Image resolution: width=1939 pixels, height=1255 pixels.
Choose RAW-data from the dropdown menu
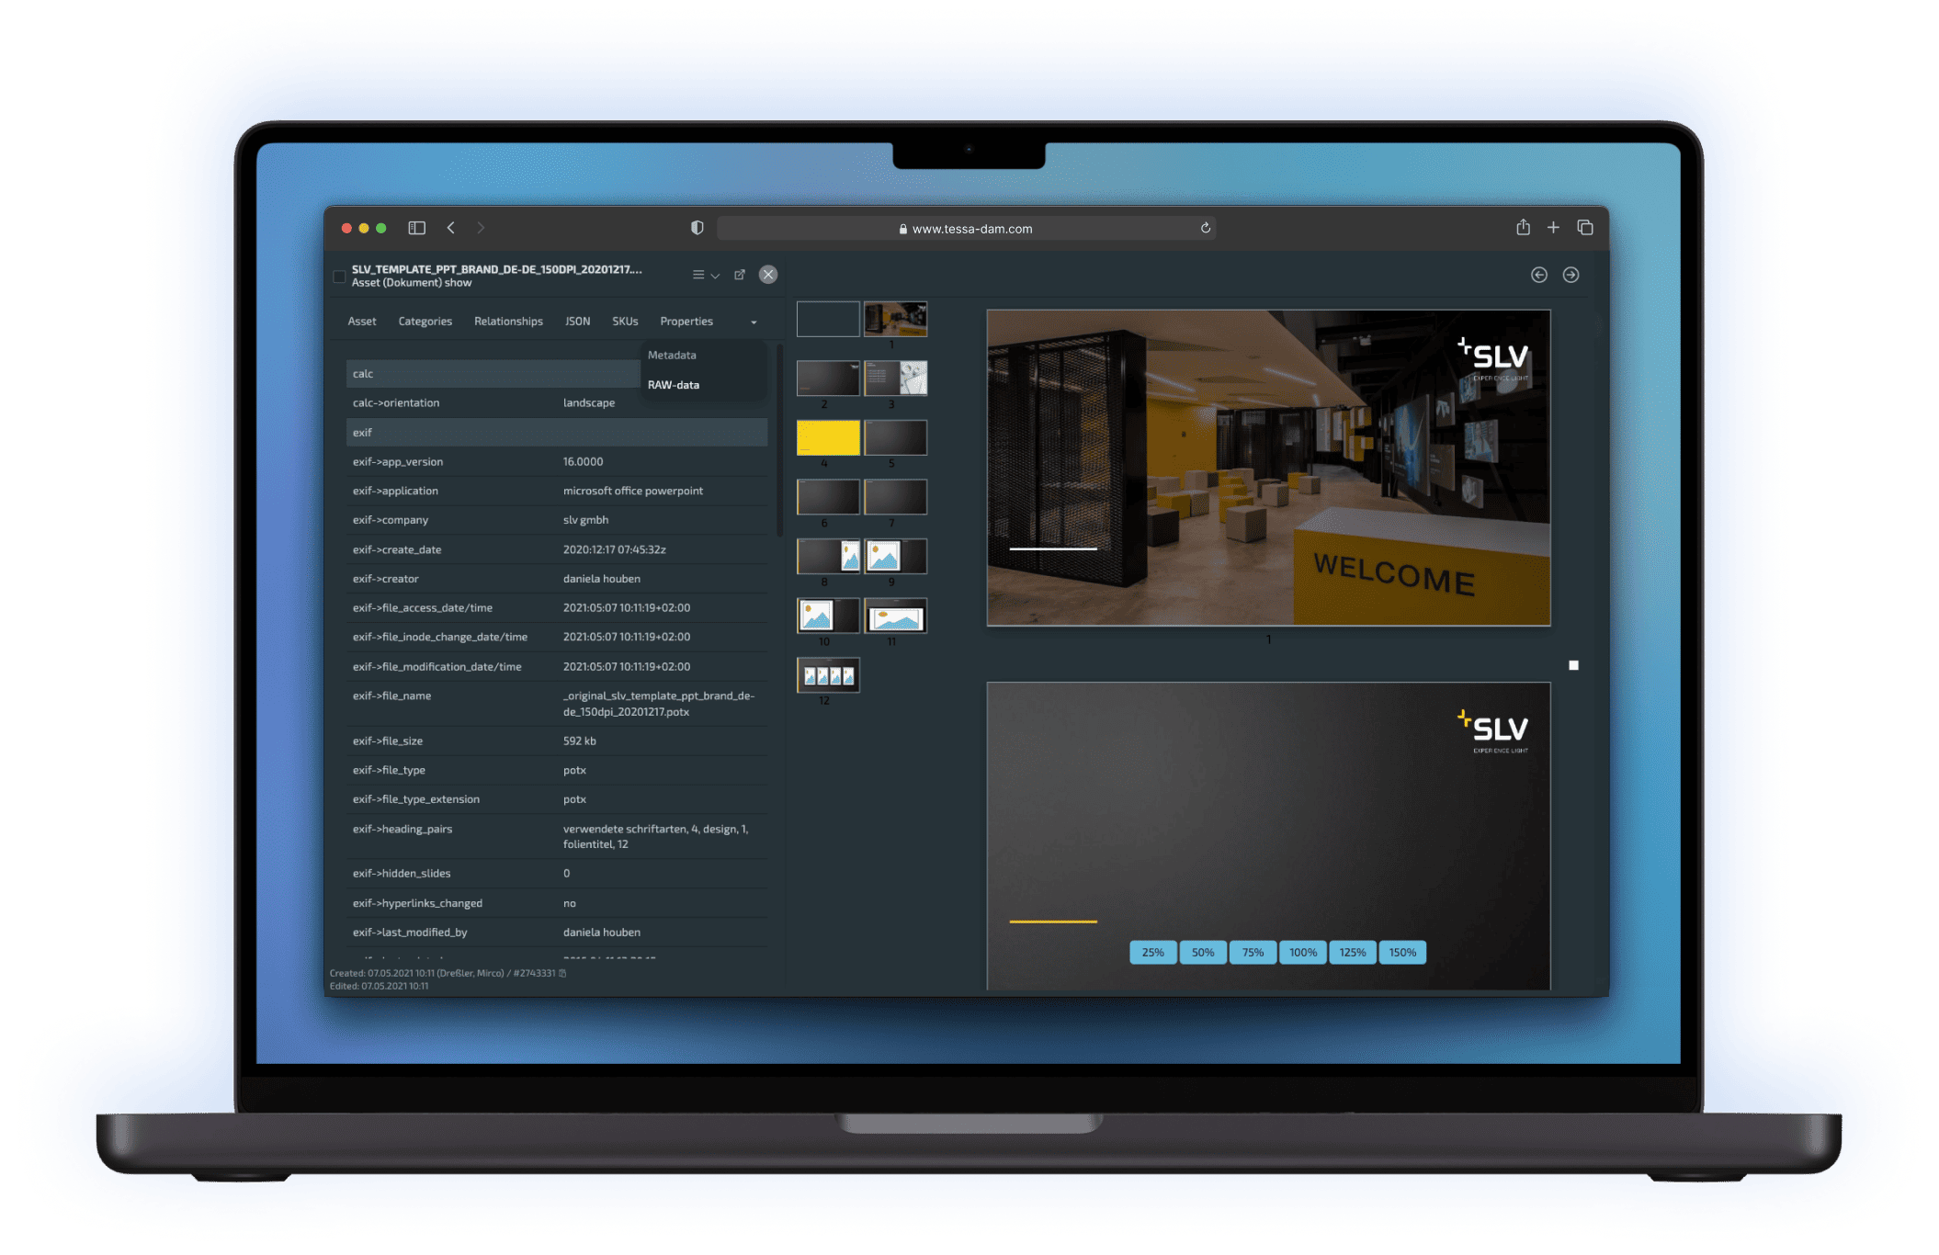pyautogui.click(x=674, y=385)
